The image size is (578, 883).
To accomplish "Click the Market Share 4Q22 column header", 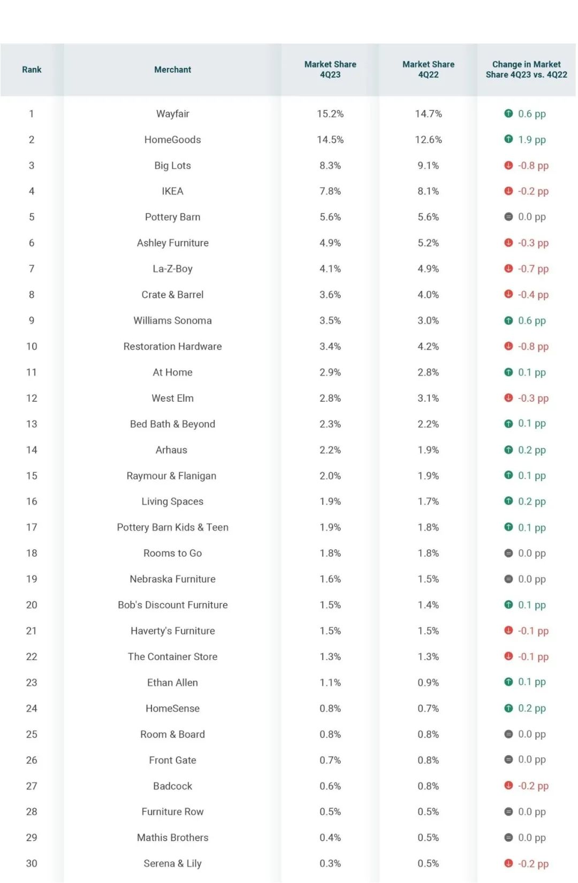I will [x=428, y=70].
